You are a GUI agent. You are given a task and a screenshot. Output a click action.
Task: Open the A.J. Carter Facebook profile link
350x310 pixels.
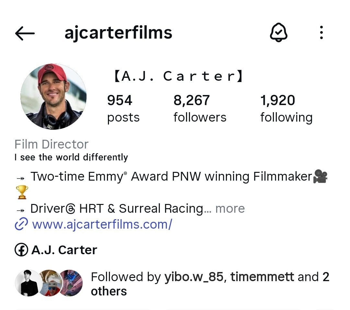64,250
